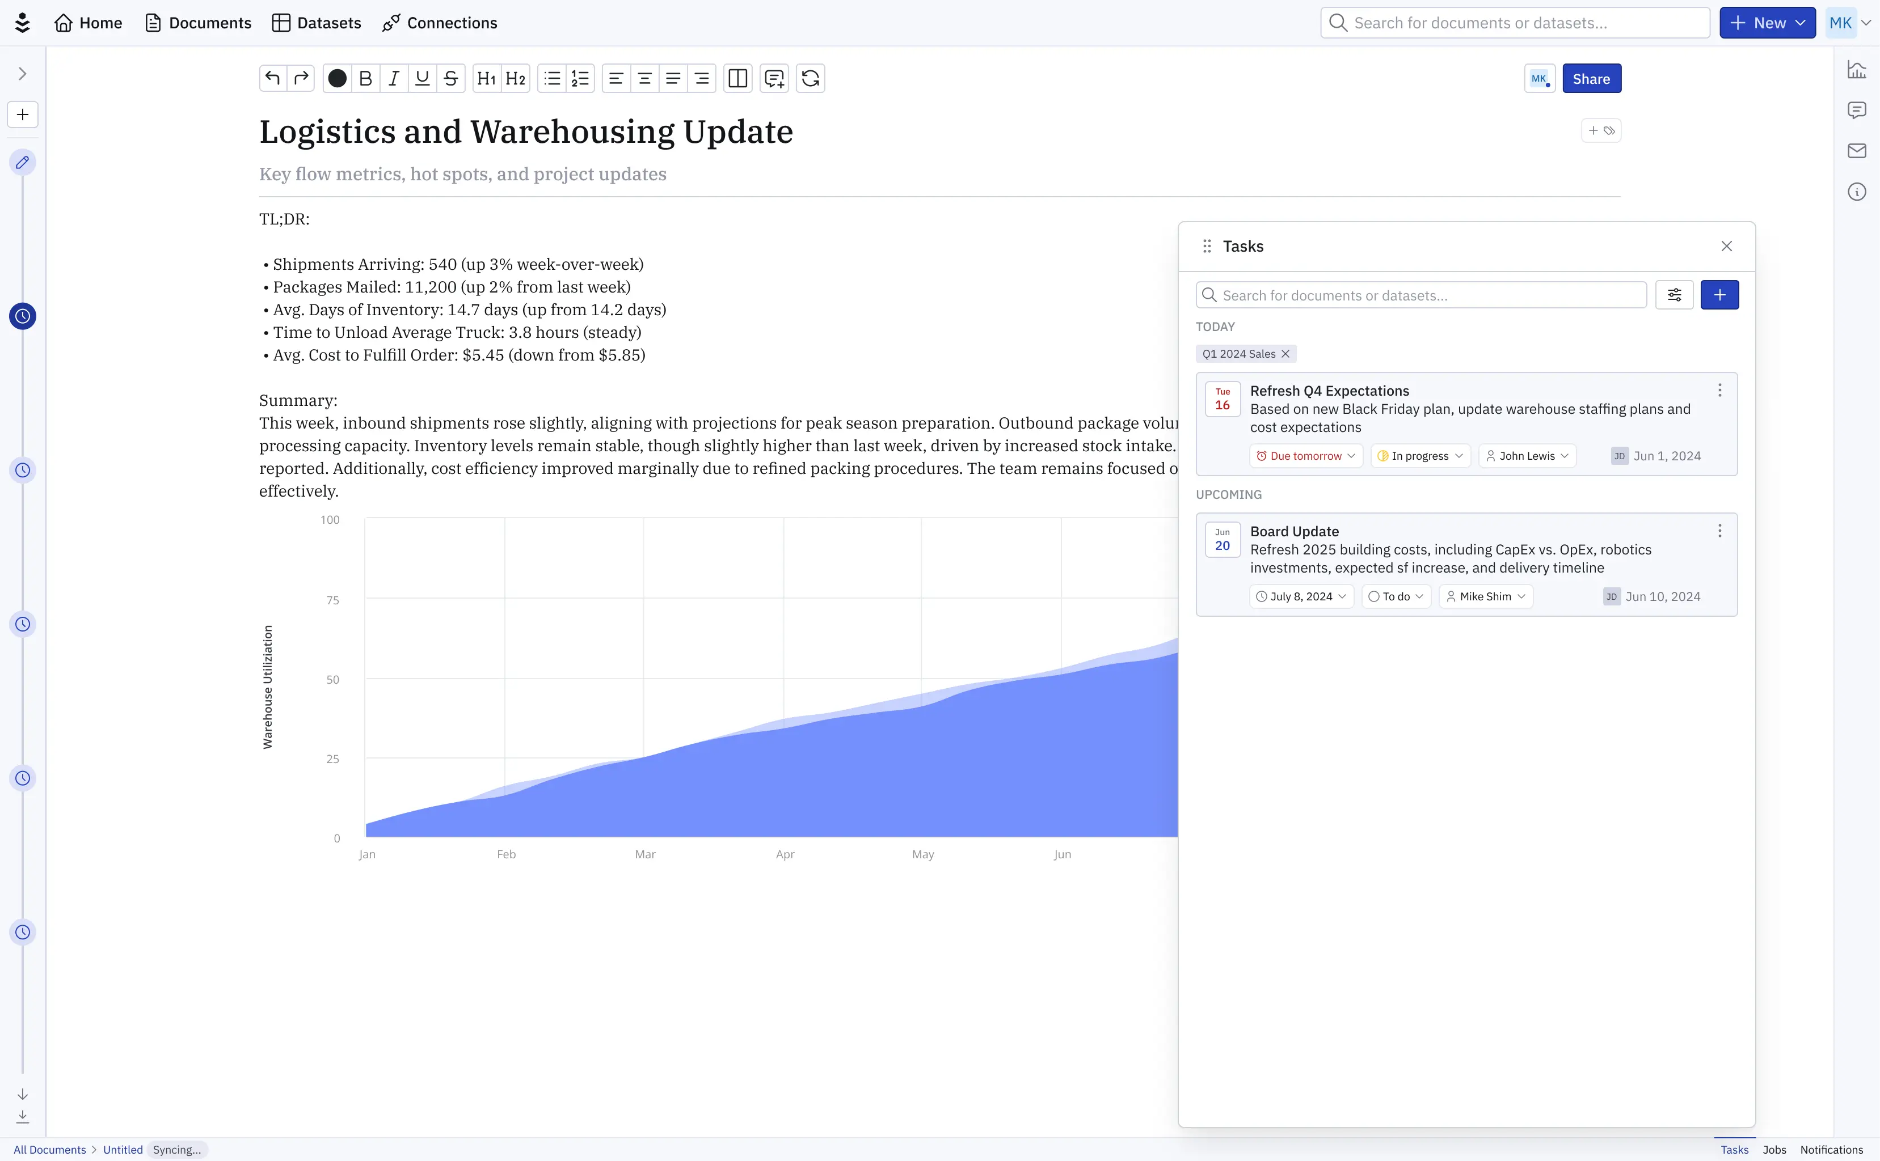Click the envelope icon in the right sidebar
The image size is (1880, 1161).
point(1858,150)
